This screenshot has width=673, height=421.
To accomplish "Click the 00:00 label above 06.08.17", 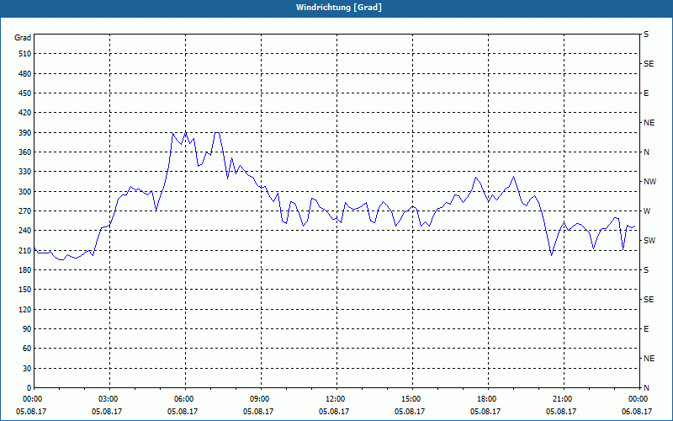I will point(638,399).
